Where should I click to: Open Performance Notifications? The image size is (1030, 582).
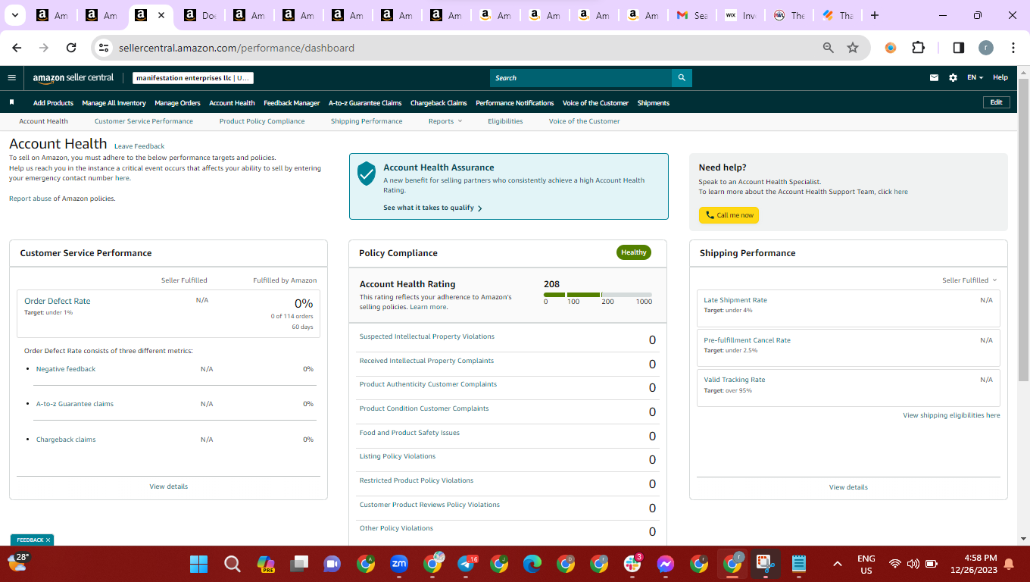click(x=515, y=103)
